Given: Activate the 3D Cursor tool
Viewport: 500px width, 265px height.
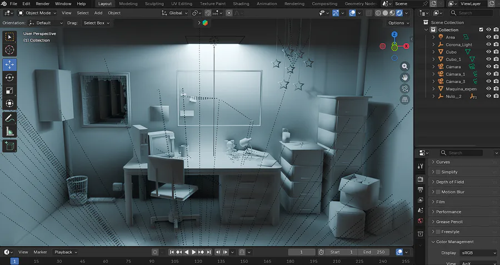Looking at the screenshot, I should pos(9,50).
